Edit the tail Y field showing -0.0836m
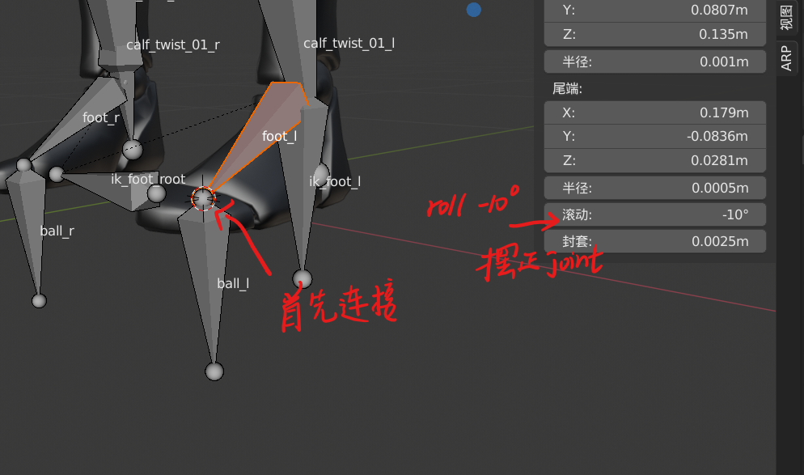The image size is (804, 475). (654, 136)
